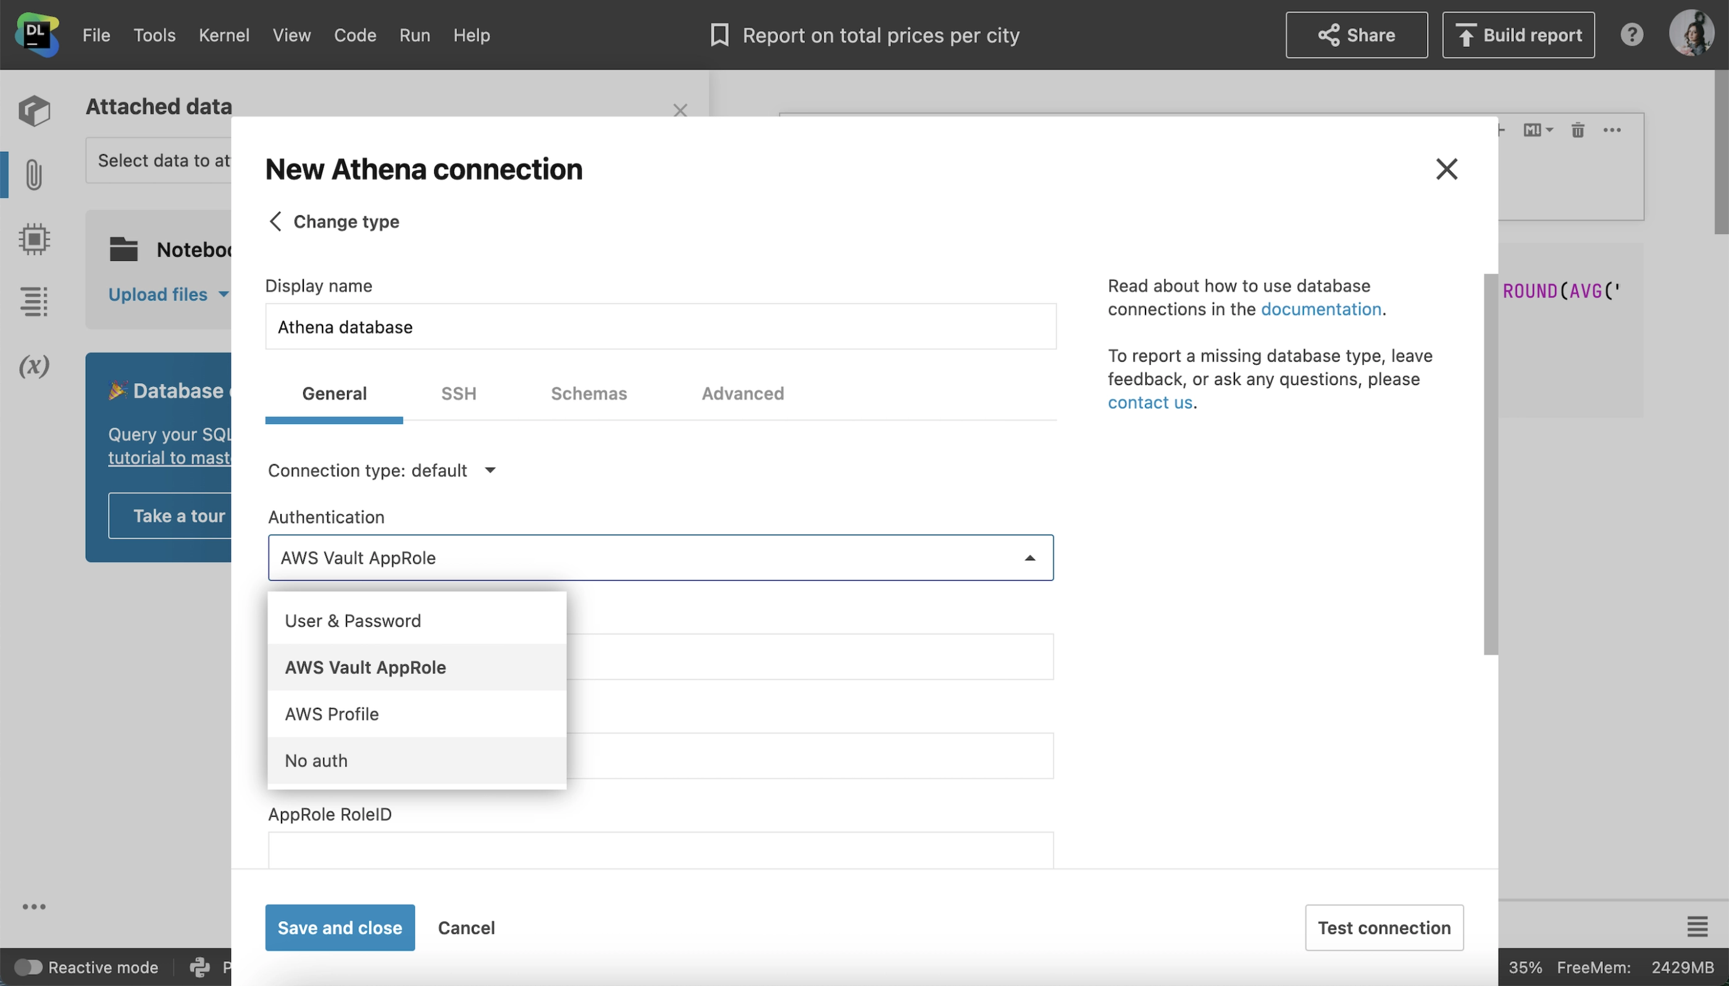Click the 35% status bar value
This screenshot has height=986, width=1729.
1525,967
